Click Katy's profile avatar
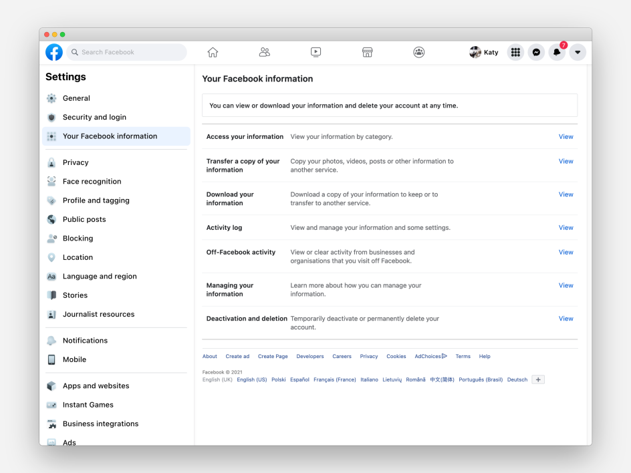Image resolution: width=631 pixels, height=473 pixels. click(475, 51)
